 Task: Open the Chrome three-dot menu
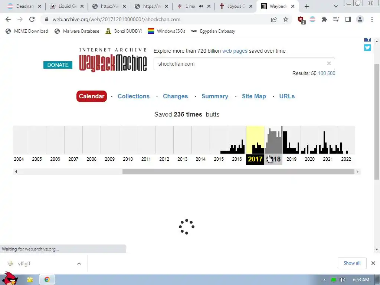[x=372, y=19]
